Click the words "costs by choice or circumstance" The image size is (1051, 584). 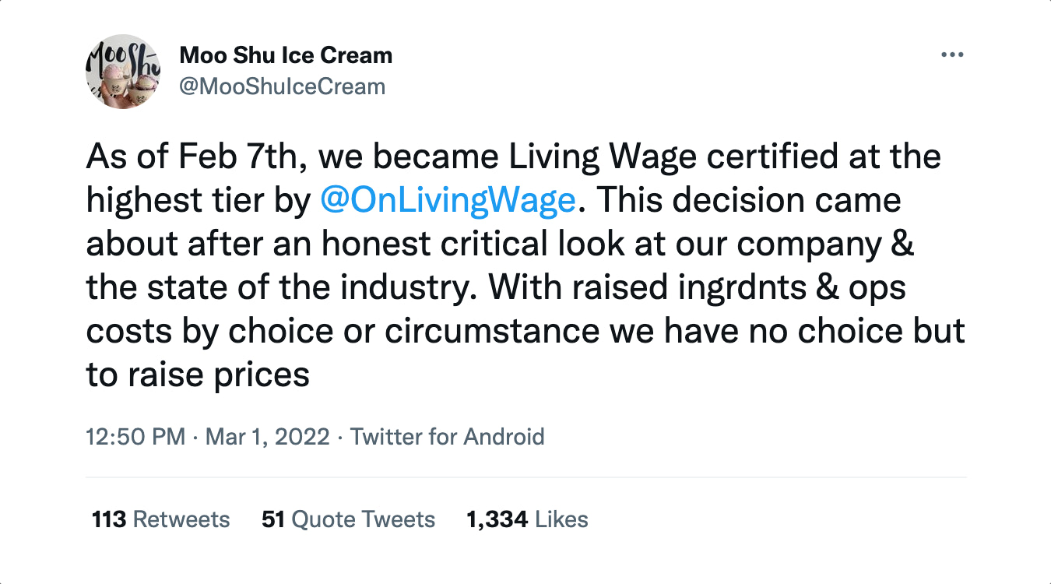342,332
